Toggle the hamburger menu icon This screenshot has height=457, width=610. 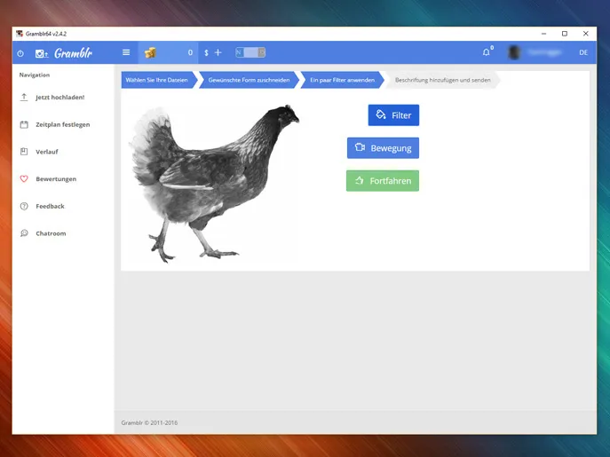[x=126, y=52]
